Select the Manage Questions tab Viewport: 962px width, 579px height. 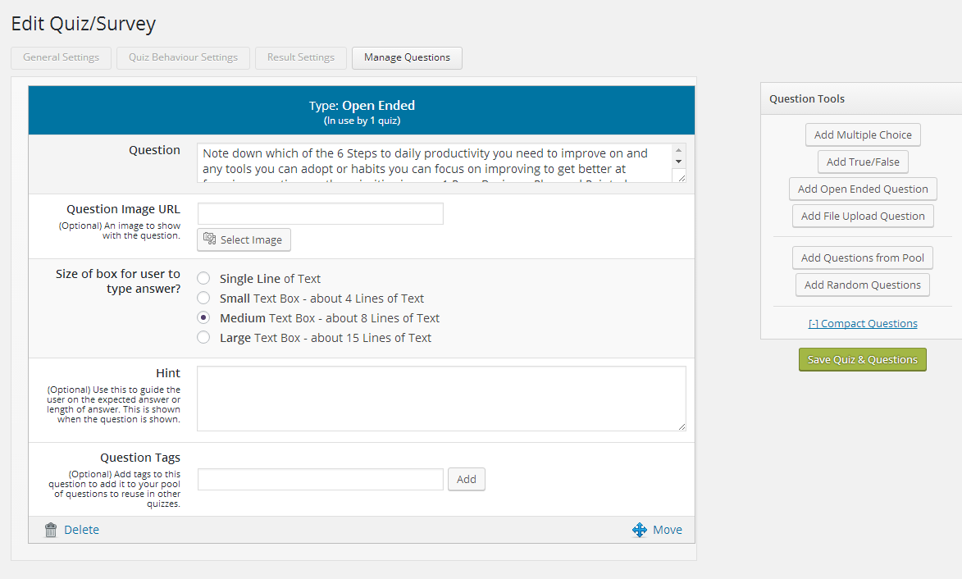pyautogui.click(x=407, y=57)
